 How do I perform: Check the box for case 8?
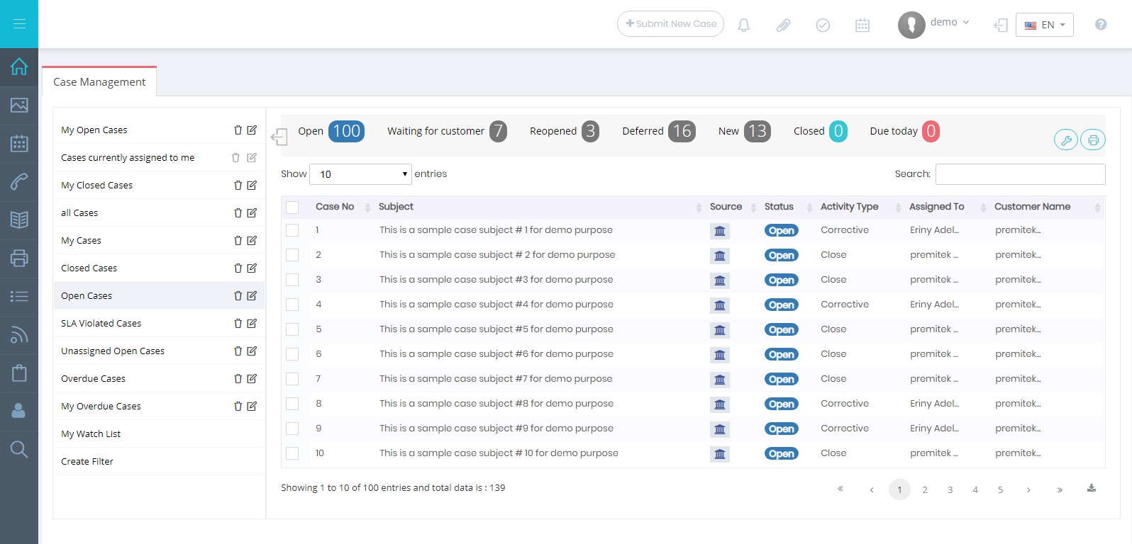click(x=292, y=404)
